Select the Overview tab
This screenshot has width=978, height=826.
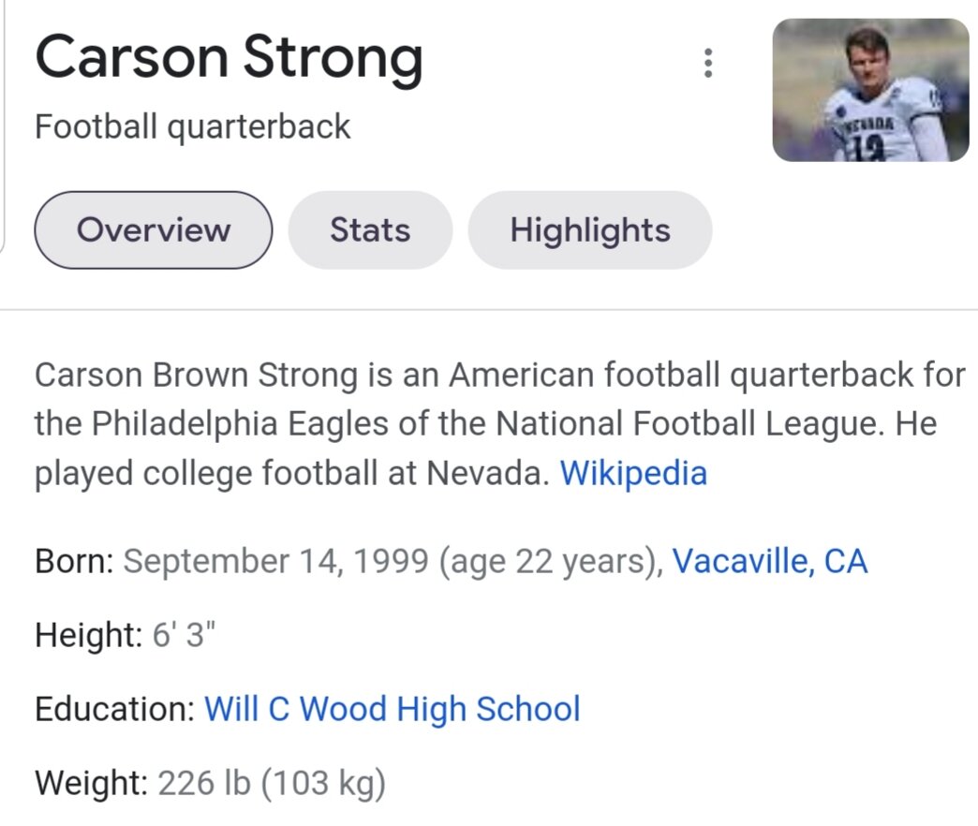154,230
